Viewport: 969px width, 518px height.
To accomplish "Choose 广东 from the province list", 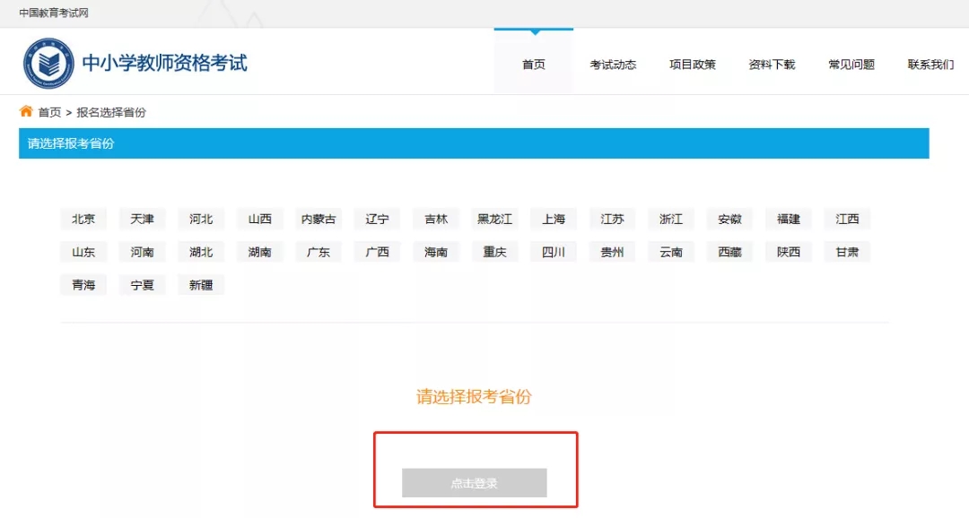I will pyautogui.click(x=318, y=252).
